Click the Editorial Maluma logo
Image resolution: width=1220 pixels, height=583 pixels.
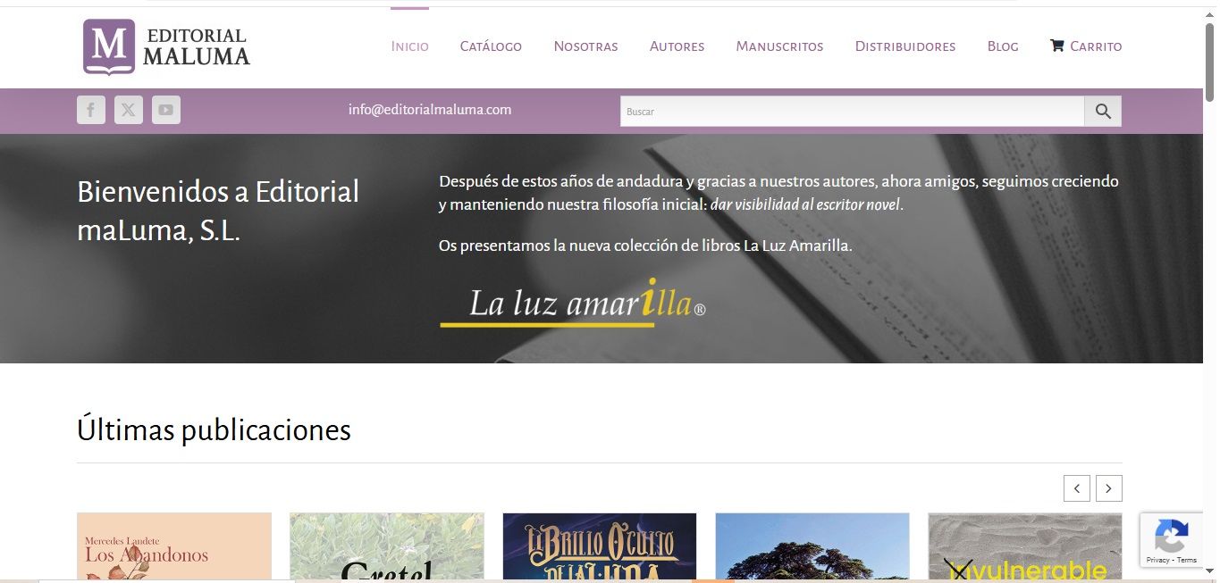pyautogui.click(x=165, y=46)
